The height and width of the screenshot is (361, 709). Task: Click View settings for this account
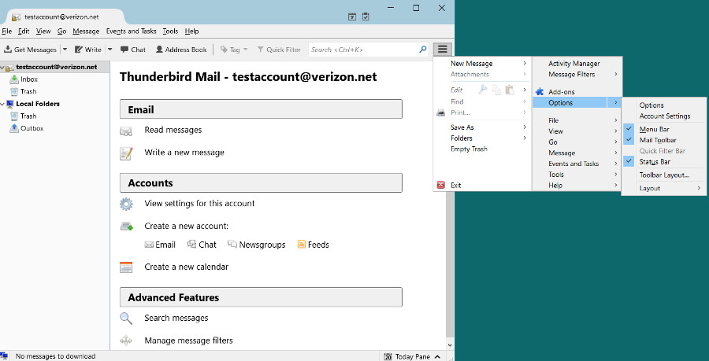(x=199, y=204)
